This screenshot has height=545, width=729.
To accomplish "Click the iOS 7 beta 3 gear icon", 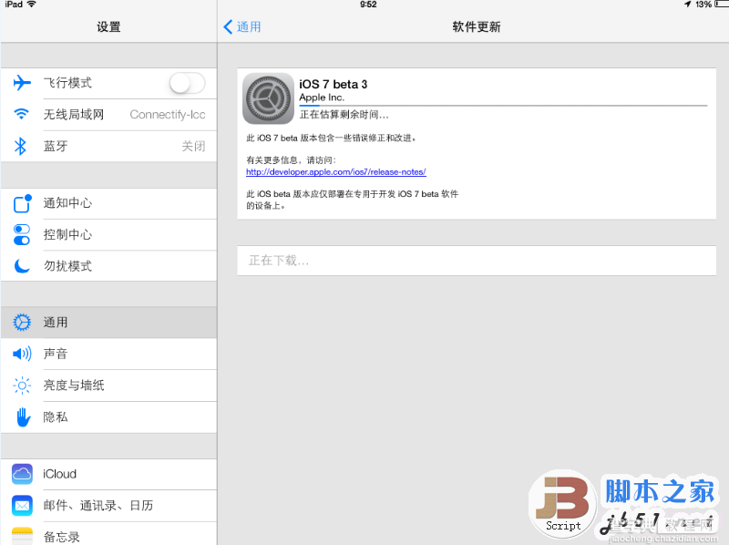I will pos(268,98).
